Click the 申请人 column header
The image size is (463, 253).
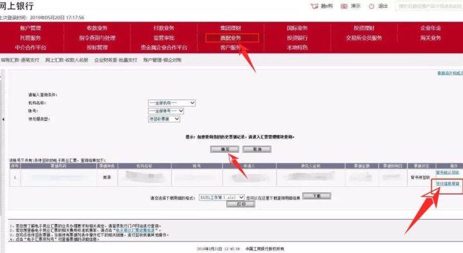(250, 166)
